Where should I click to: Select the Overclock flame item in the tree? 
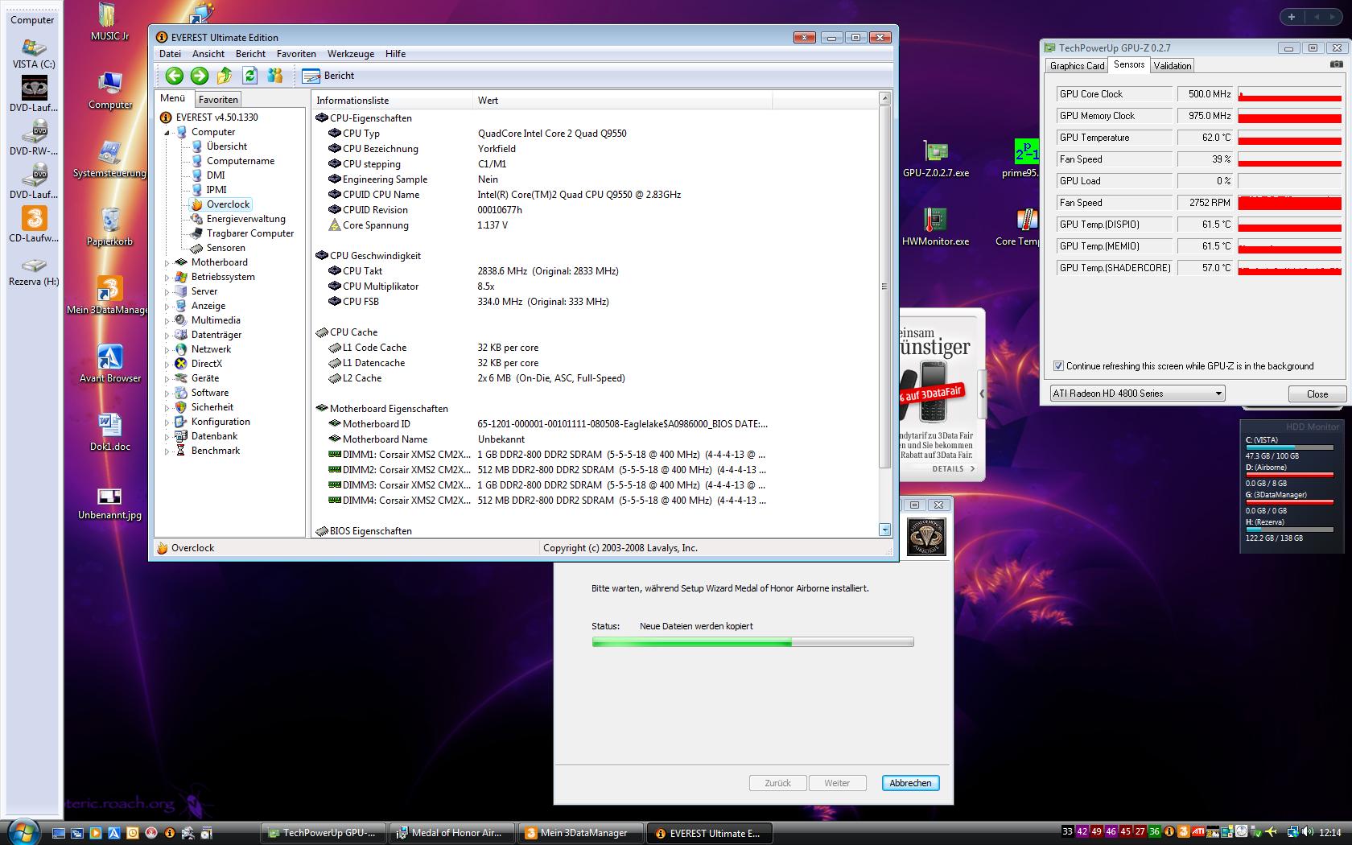[x=221, y=204]
